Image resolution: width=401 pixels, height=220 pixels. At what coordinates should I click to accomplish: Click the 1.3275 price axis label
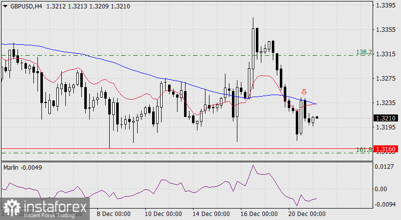click(386, 79)
